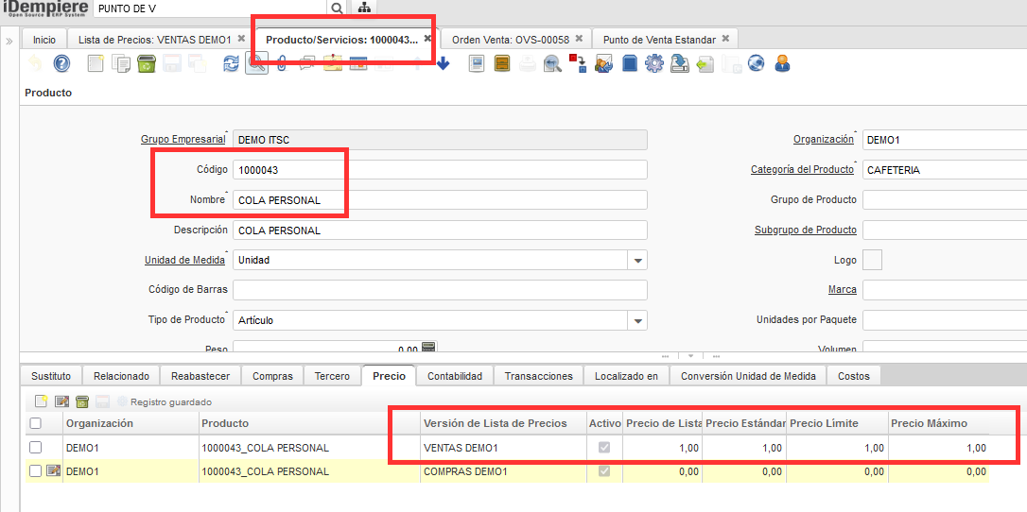Open the Tipo de Producto dropdown
Image resolution: width=1027 pixels, height=512 pixels.
coord(637,320)
